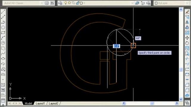Image resolution: width=191 pixels, height=107 pixels.
Task: Switch to the Layout1 tab
Action: click(x=40, y=103)
